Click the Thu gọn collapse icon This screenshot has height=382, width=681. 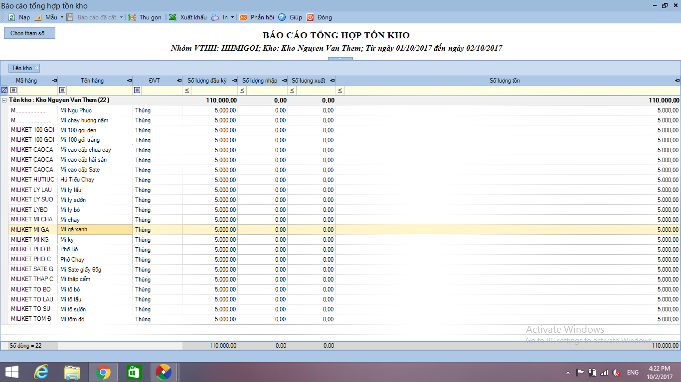[132, 17]
